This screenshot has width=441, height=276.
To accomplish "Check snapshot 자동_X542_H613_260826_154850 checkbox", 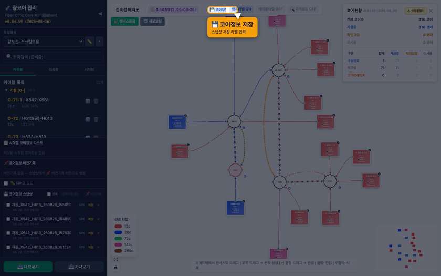I will [8, 219].
